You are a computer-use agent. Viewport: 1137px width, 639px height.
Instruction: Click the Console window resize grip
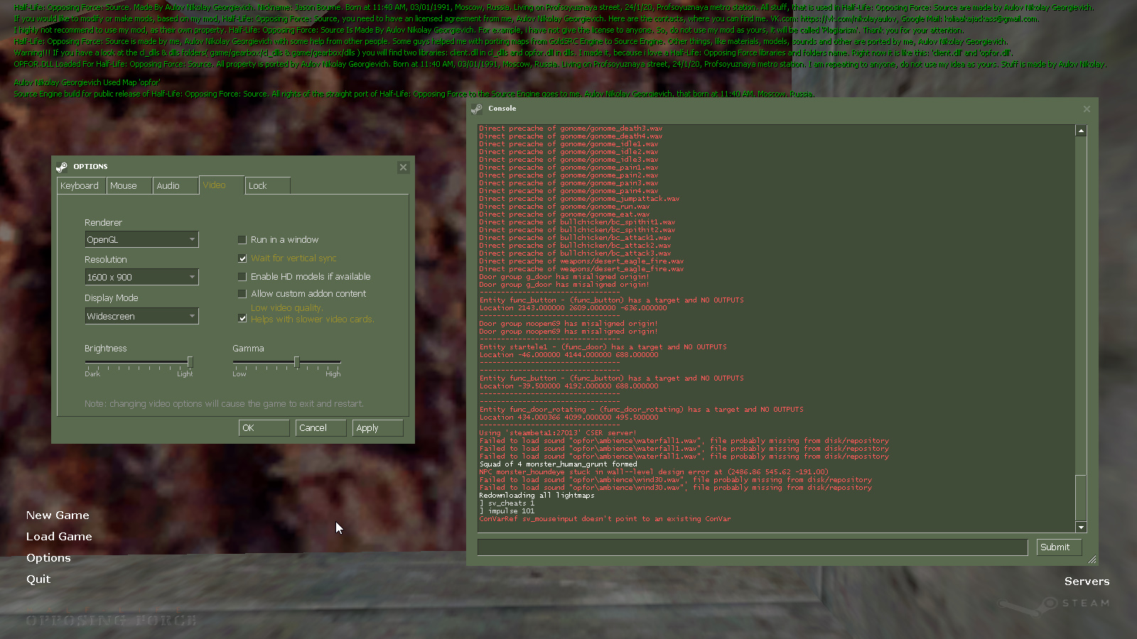coord(1092,559)
